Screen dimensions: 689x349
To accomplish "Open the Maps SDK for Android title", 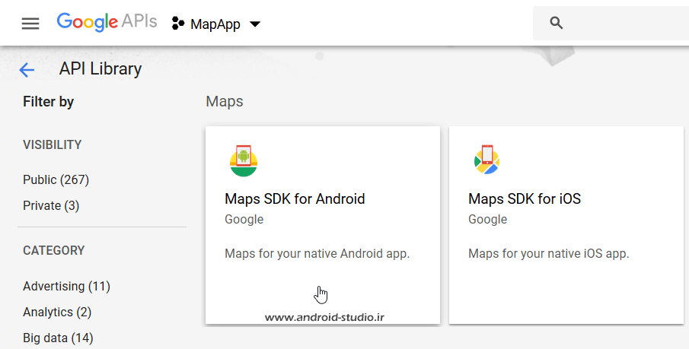I will (295, 199).
